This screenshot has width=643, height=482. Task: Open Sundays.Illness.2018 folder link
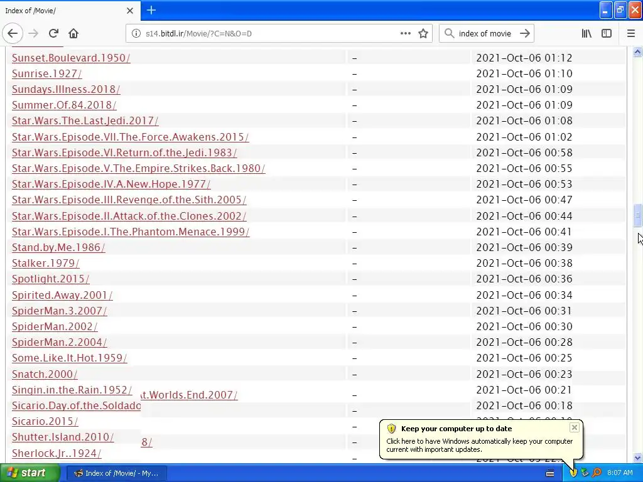[x=66, y=89]
